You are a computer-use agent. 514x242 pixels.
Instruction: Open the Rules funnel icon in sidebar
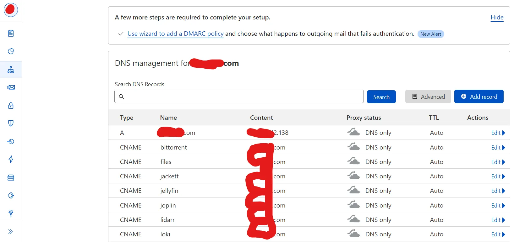point(11,213)
